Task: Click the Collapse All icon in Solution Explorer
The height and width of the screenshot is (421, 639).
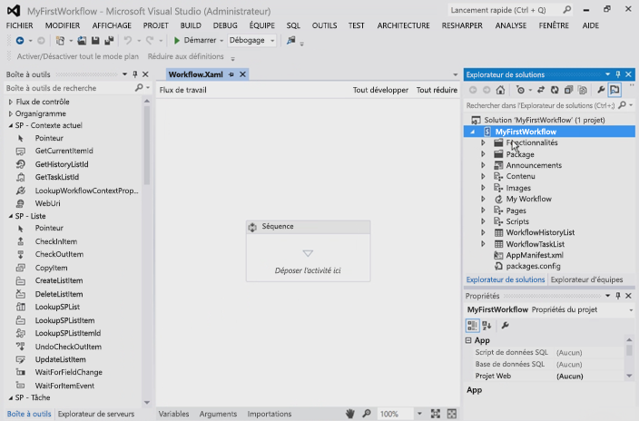Action: tap(568, 90)
